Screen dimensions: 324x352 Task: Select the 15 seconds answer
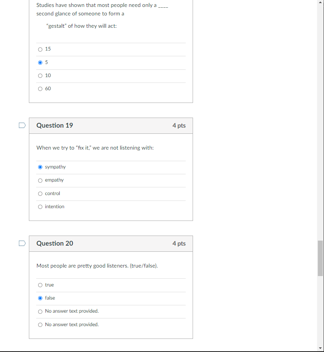pos(40,49)
